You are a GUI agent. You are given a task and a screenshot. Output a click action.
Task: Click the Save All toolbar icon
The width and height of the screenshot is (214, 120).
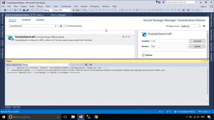27,10
